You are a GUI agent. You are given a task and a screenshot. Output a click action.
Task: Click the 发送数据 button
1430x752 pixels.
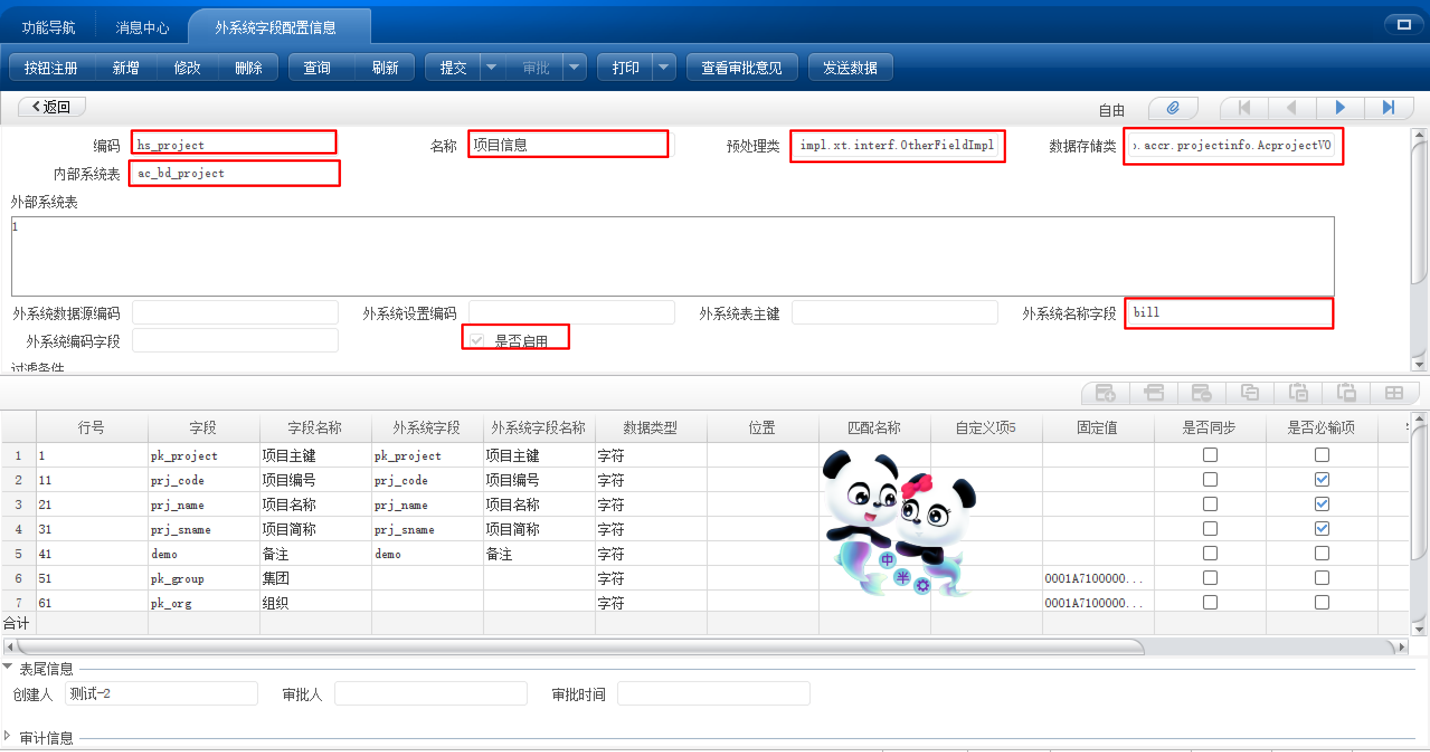[x=850, y=68]
